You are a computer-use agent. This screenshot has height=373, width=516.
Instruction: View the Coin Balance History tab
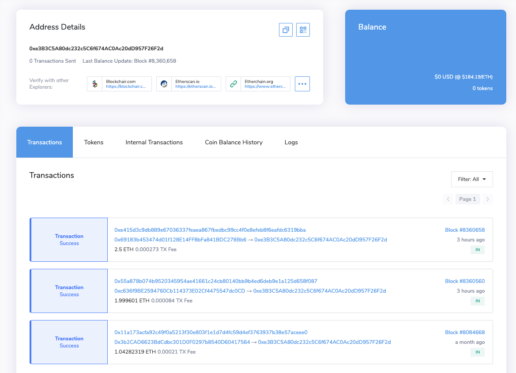[234, 142]
